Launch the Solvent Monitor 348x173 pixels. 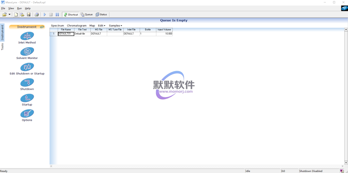click(27, 51)
